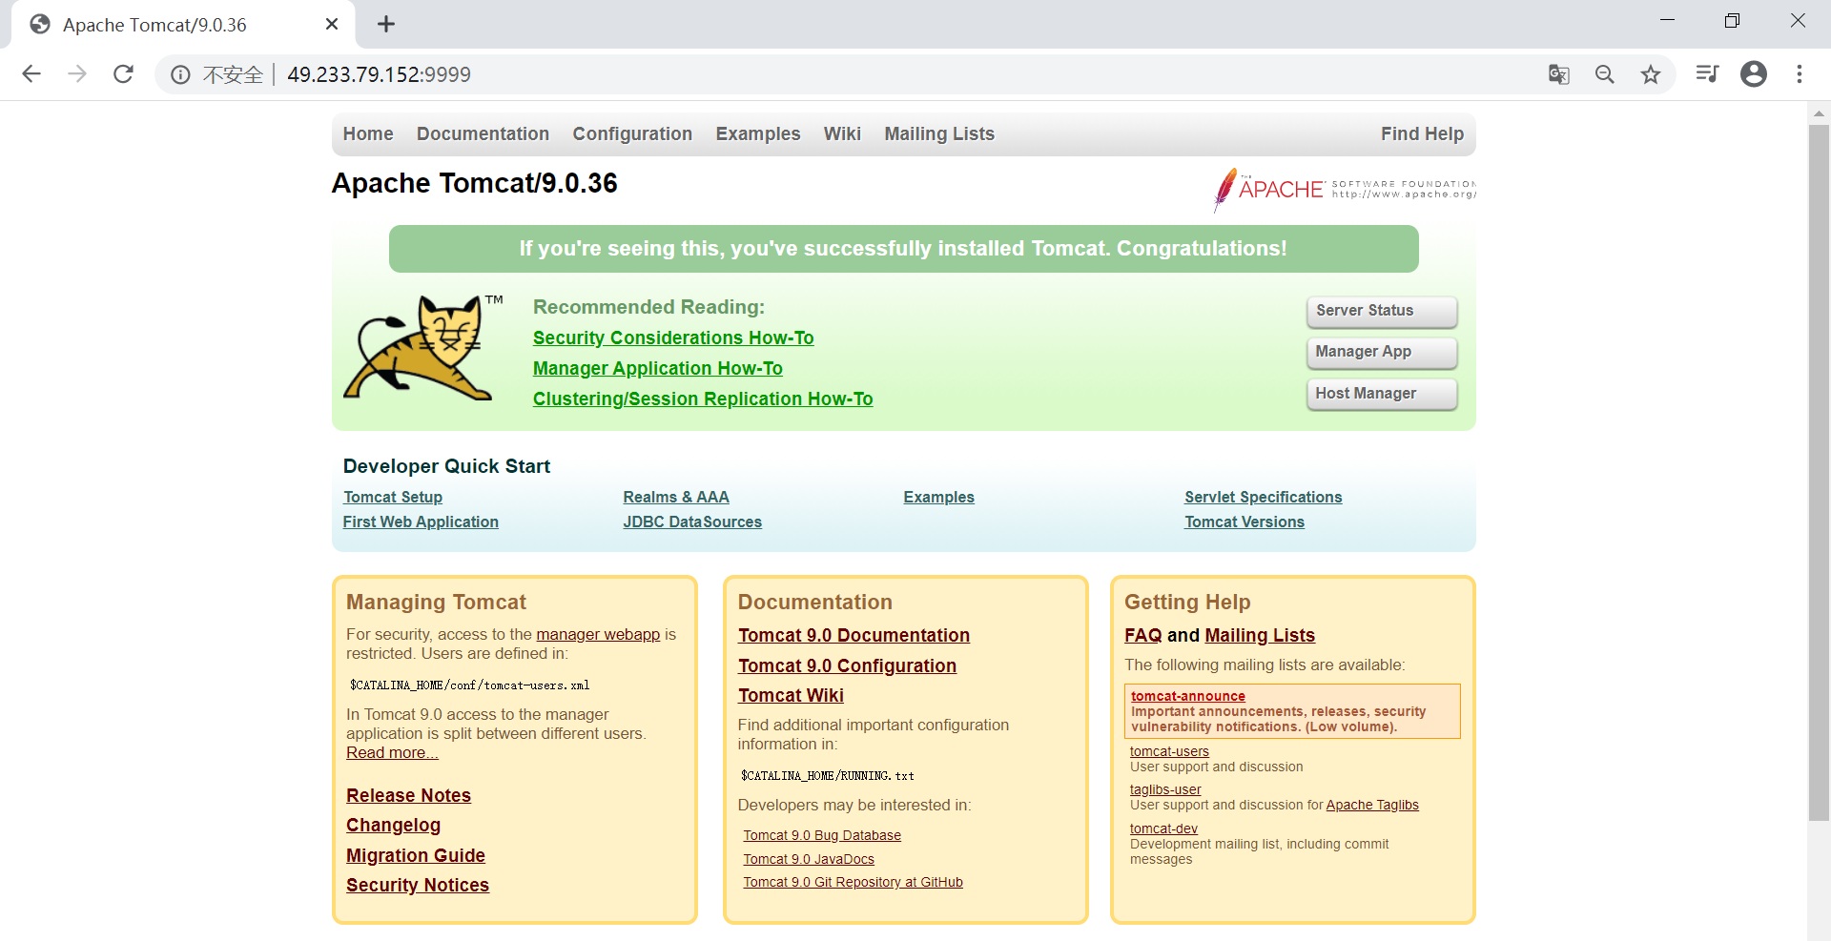The width and height of the screenshot is (1831, 941).
Task: Click the Tomcat cat logo
Action: coord(420,348)
